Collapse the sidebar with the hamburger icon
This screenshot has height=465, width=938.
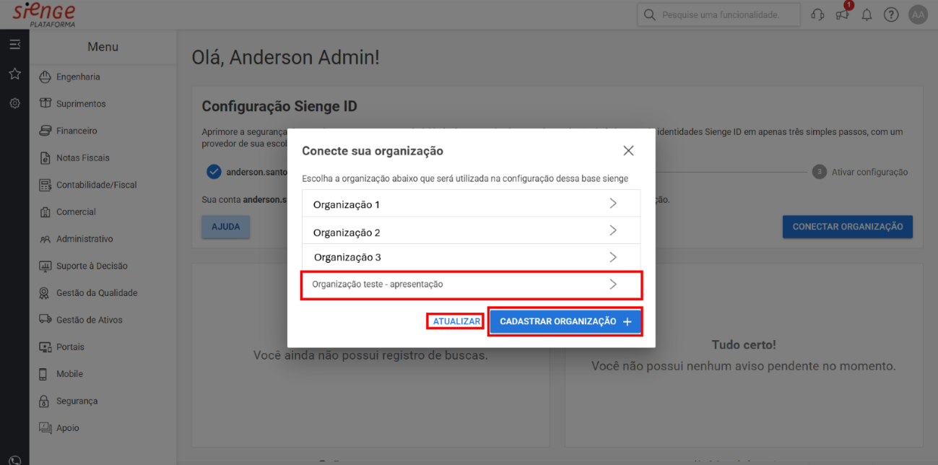click(x=14, y=44)
